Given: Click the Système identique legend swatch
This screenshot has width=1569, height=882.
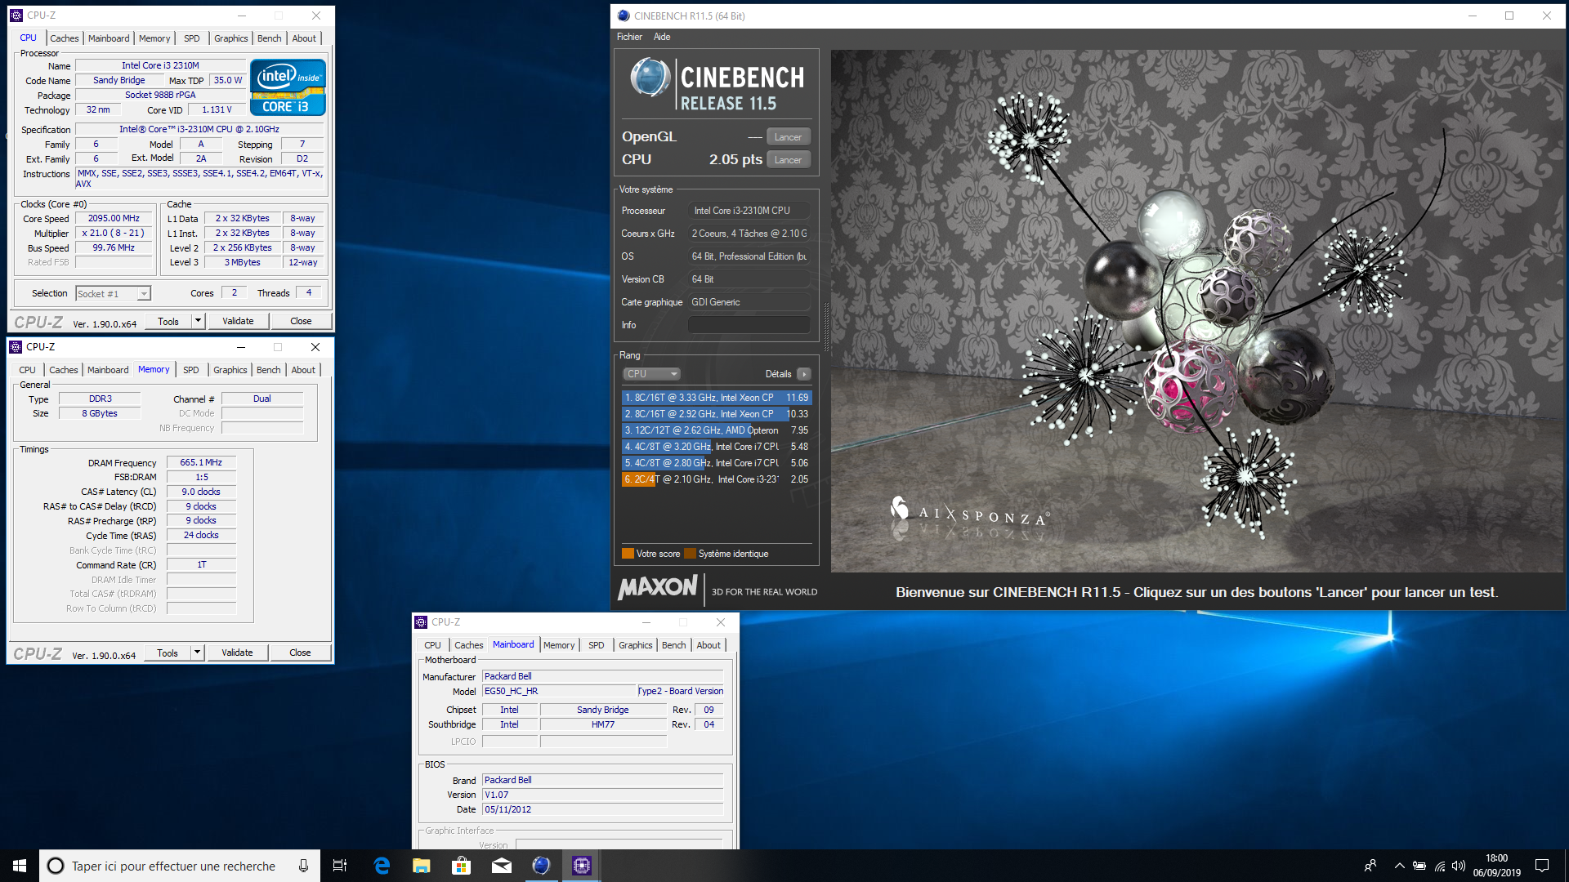Looking at the screenshot, I should click(x=690, y=554).
